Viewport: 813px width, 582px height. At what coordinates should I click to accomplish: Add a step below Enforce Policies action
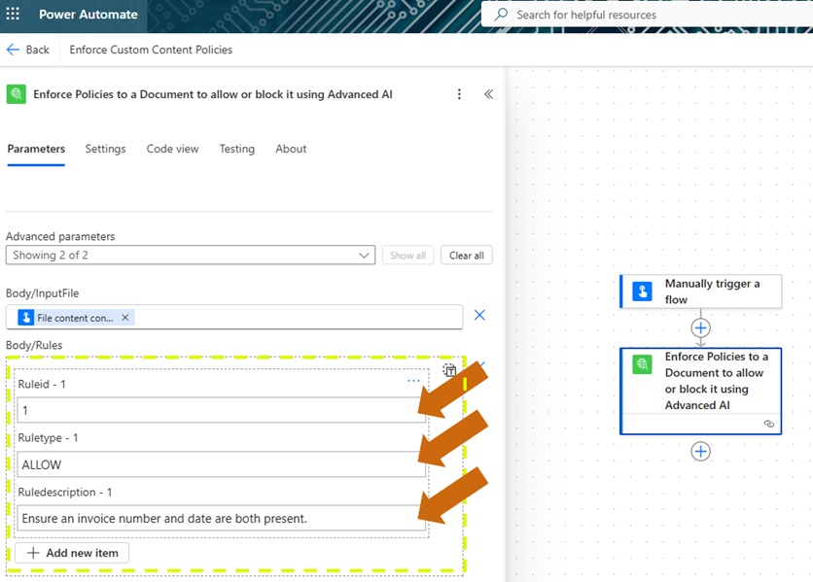pos(700,451)
